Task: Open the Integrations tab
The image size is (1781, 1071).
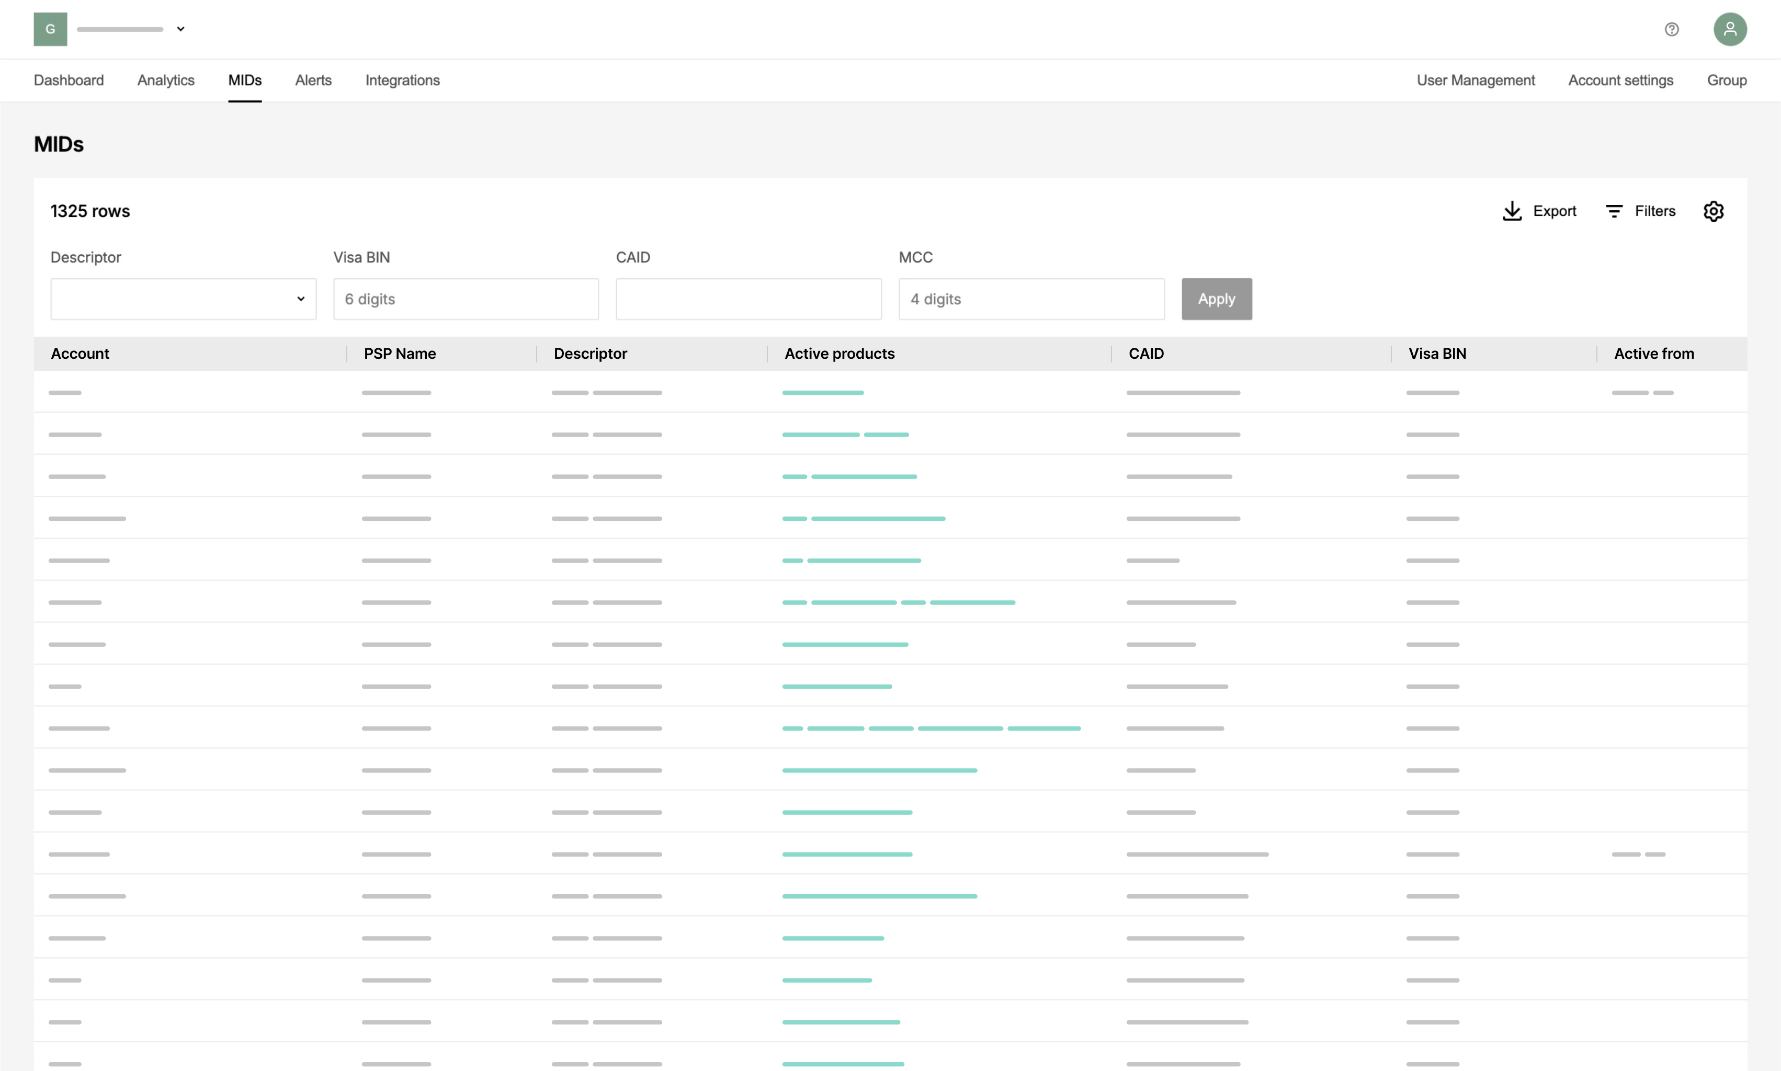Action: (x=403, y=80)
